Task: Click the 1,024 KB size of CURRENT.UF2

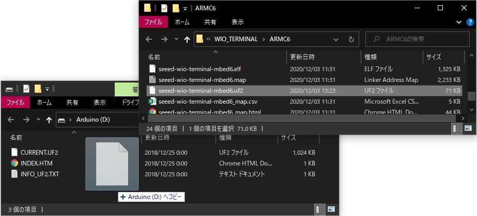Action: click(304, 152)
